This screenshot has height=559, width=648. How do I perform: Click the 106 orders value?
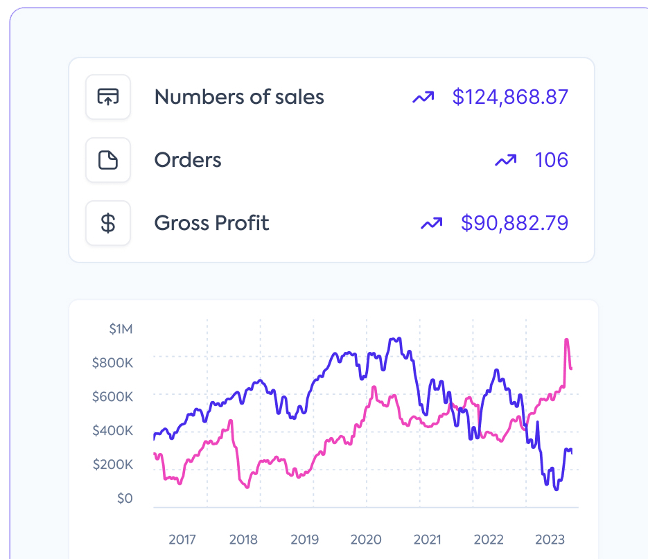pyautogui.click(x=551, y=161)
